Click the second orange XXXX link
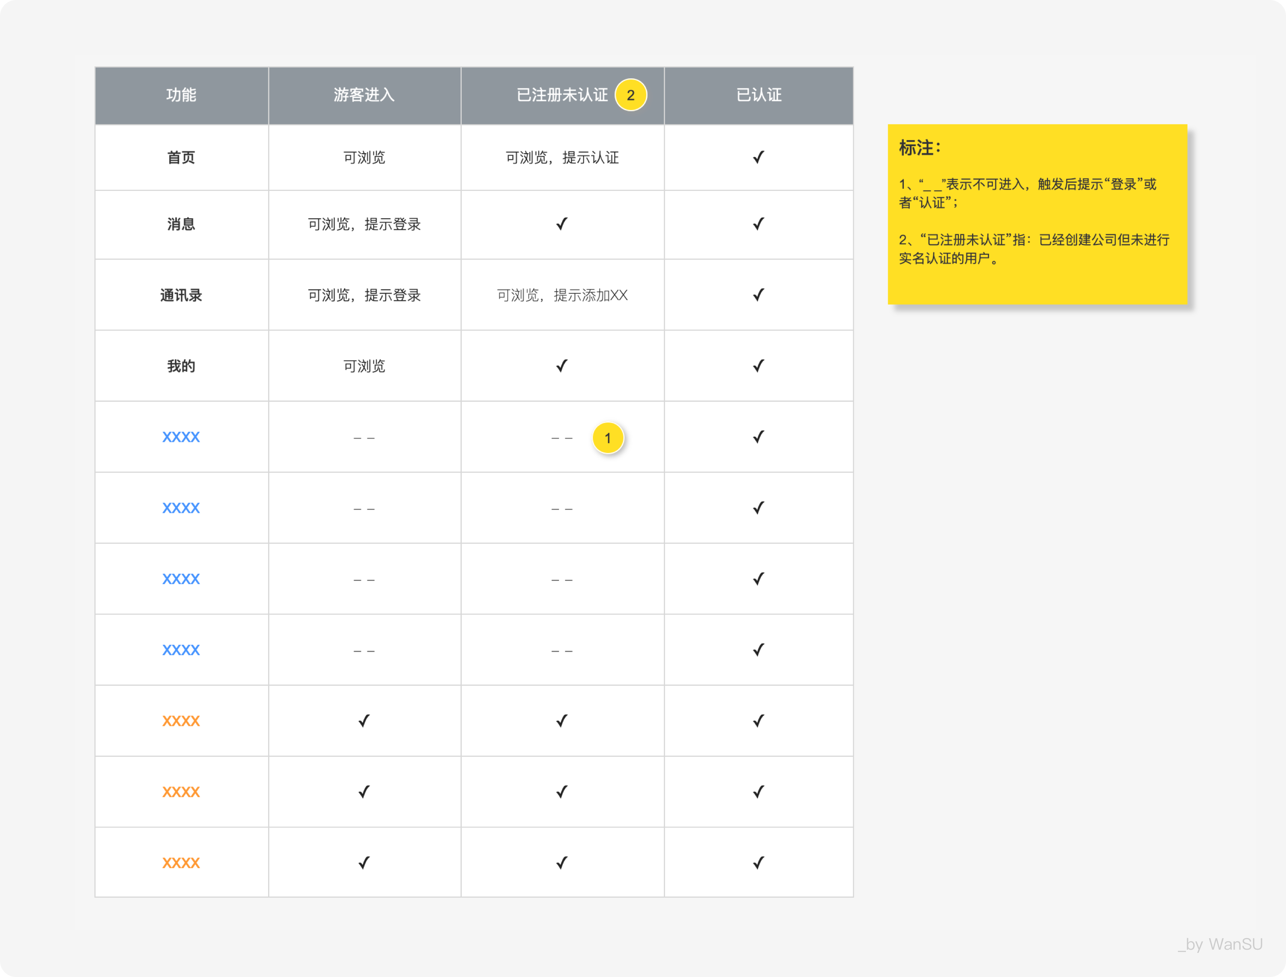Image resolution: width=1286 pixels, height=977 pixels. pyautogui.click(x=181, y=792)
